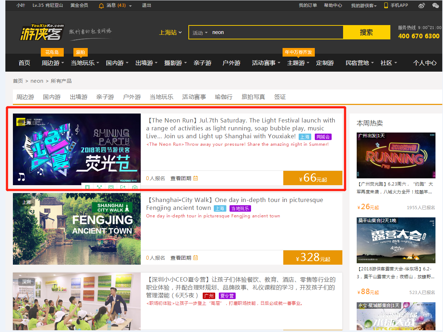This screenshot has width=443, height=332.
Task: Click the yellow 搜索 search button
Action: pos(366,33)
